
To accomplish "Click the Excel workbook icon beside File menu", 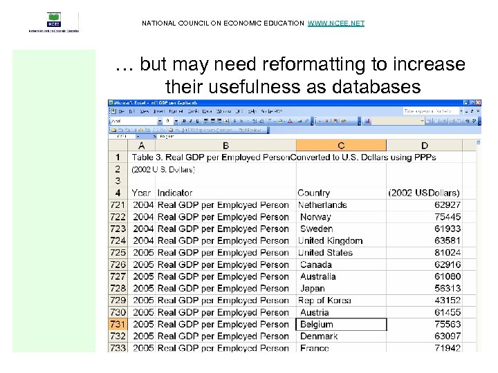I will click(113, 111).
